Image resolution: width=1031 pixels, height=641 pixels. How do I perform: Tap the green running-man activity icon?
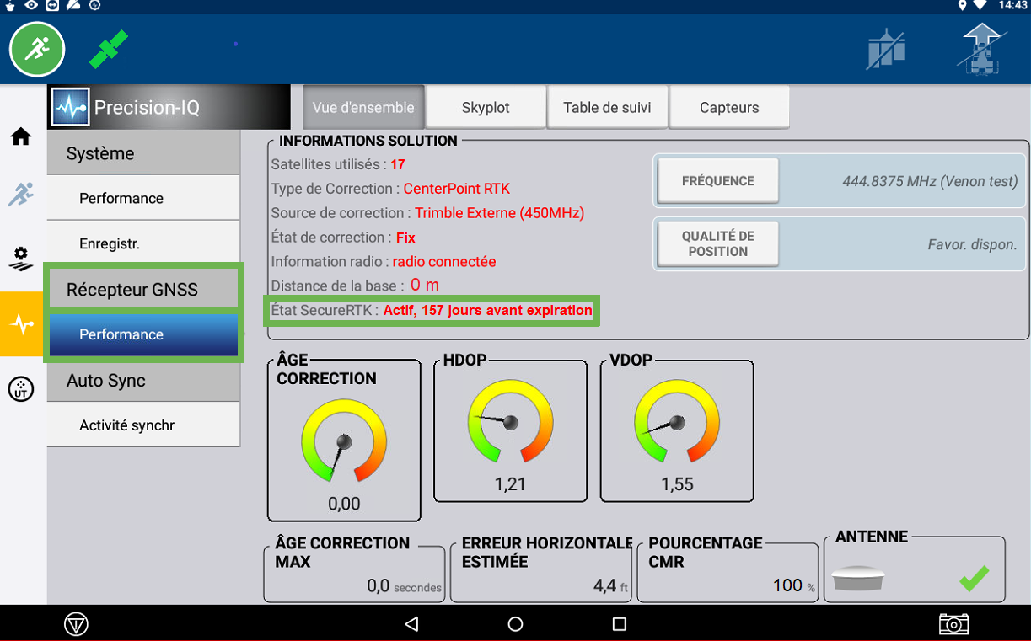[37, 49]
